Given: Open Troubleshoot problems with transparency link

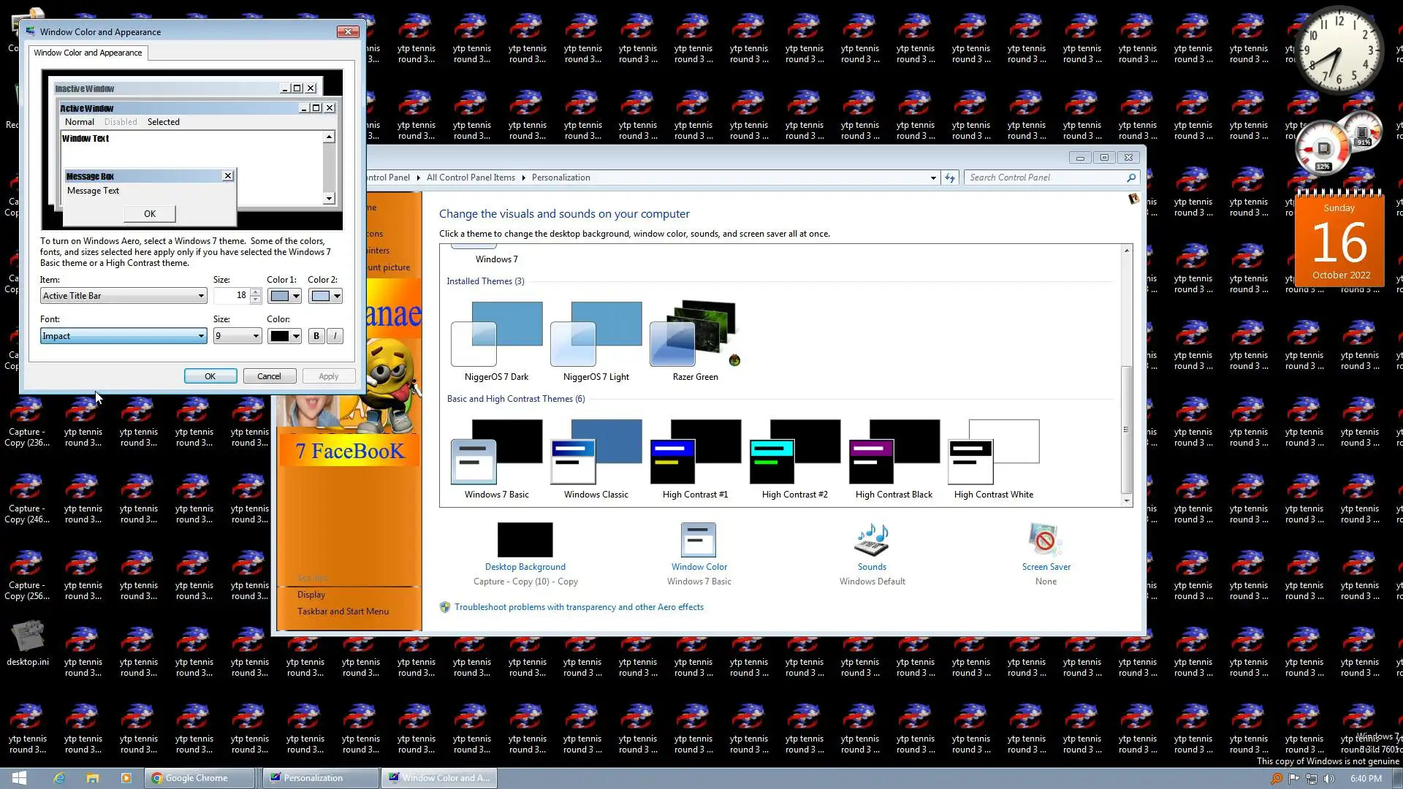Looking at the screenshot, I should [x=578, y=607].
